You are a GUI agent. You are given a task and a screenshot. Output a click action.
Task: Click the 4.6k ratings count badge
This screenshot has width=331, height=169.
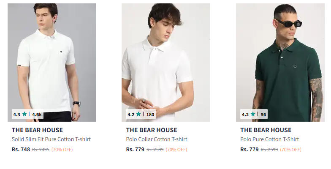coord(37,114)
